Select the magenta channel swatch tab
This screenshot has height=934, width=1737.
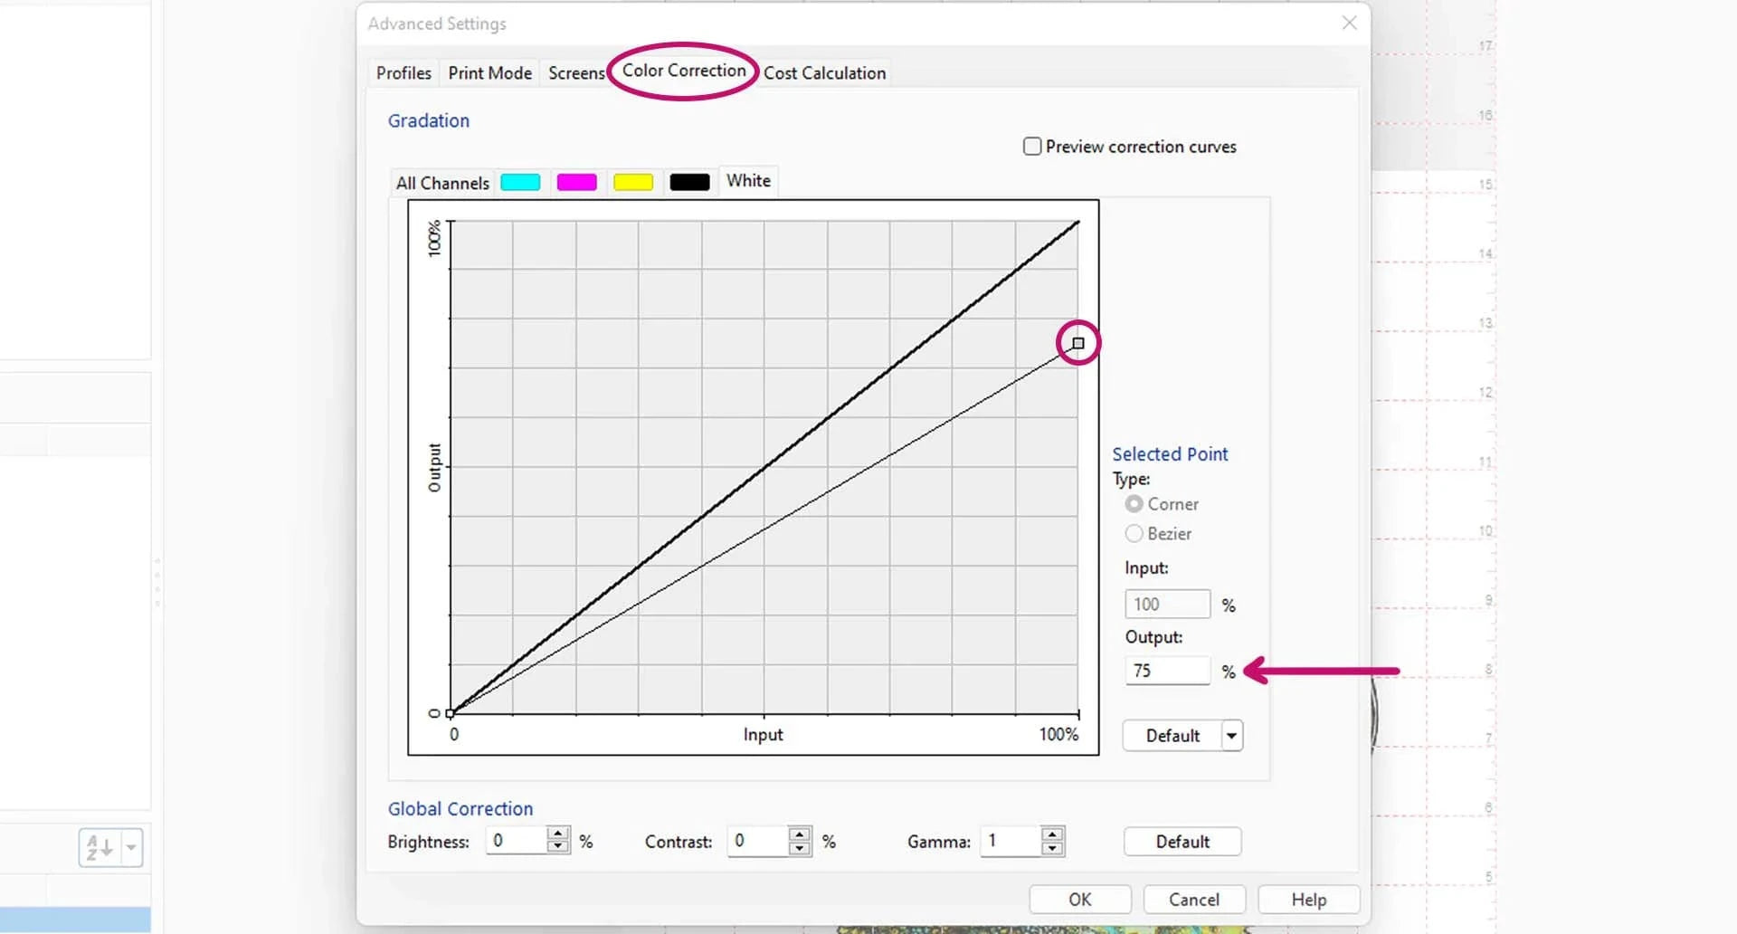click(576, 182)
